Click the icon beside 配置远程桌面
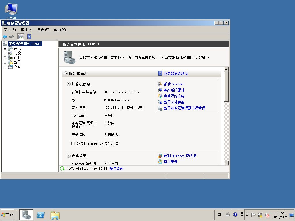 [x=160, y=102]
